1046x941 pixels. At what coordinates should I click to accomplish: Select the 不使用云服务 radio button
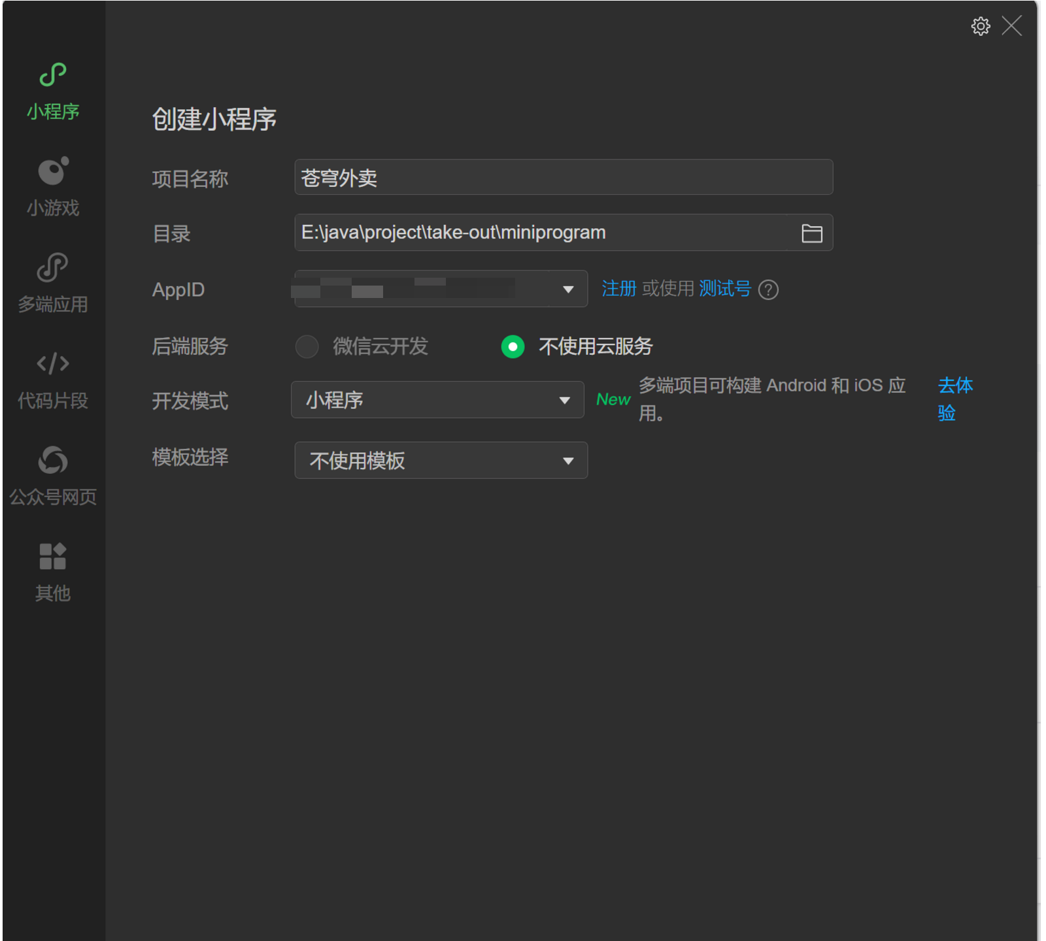click(513, 346)
